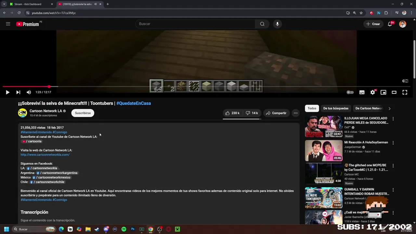Open the Cartoon Network LA channel name
Image resolution: width=416 pixels, height=234 pixels.
tap(46, 111)
